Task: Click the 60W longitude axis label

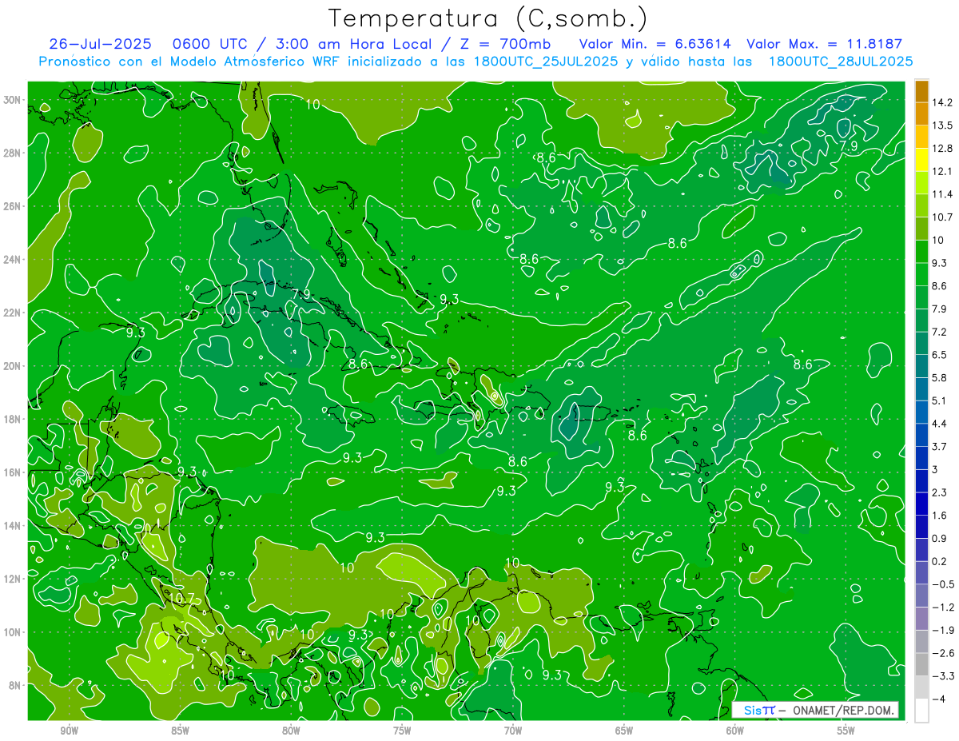Action: point(735,731)
